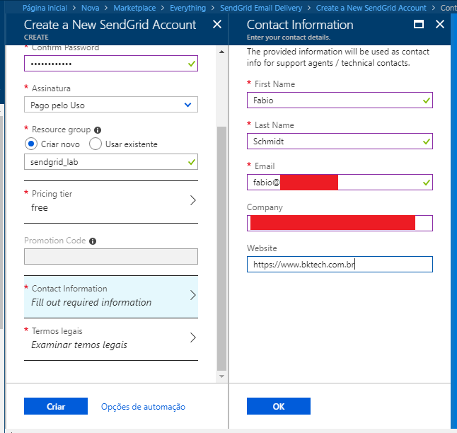Viewport: 457px width, 433px height.
Task: Click the Criar button
Action: coord(55,406)
